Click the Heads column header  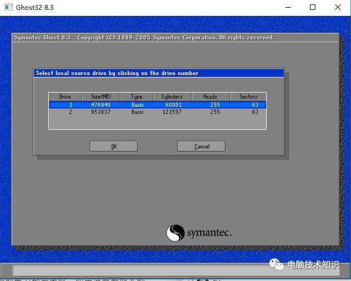(x=210, y=97)
